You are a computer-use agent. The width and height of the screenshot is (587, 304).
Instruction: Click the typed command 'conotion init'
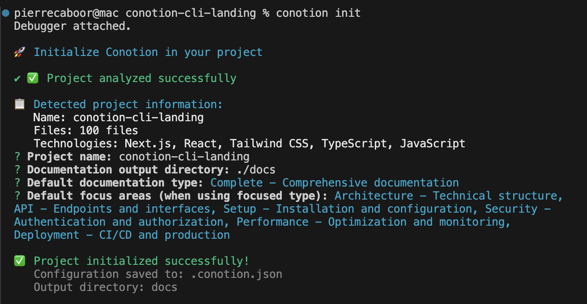318,13
